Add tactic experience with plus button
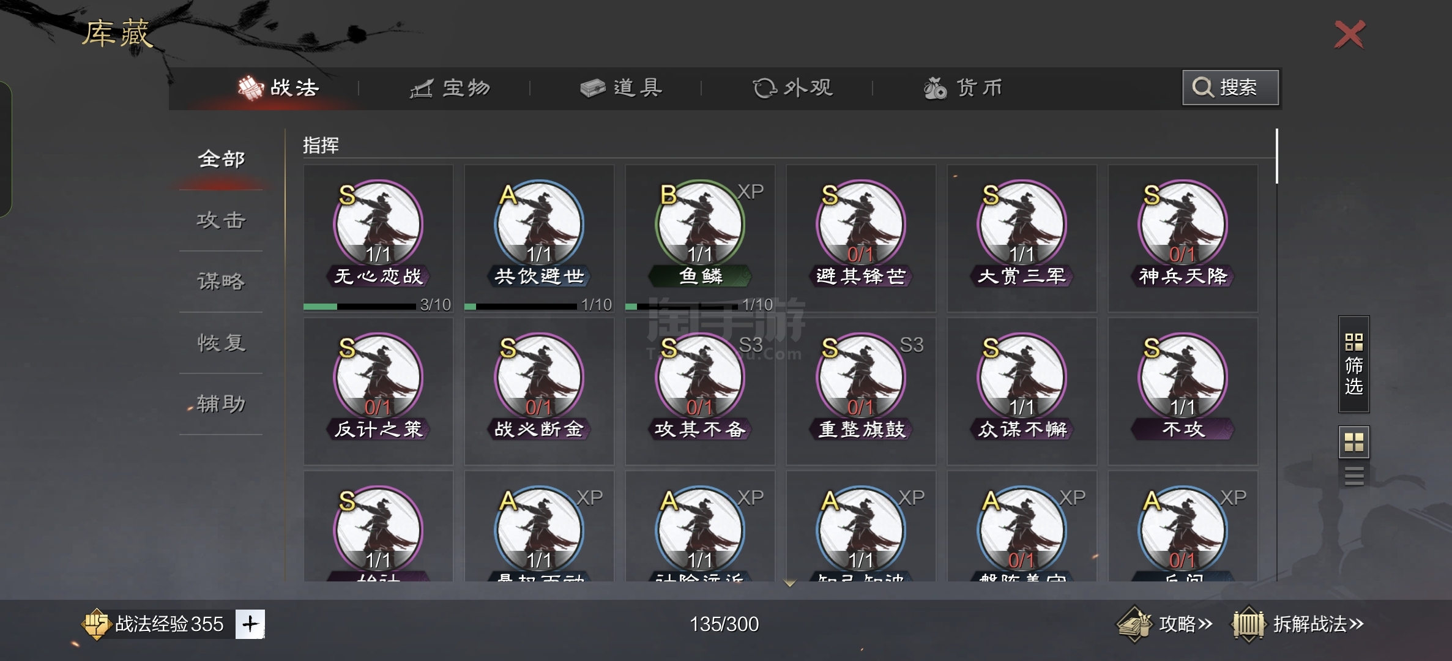 [250, 624]
